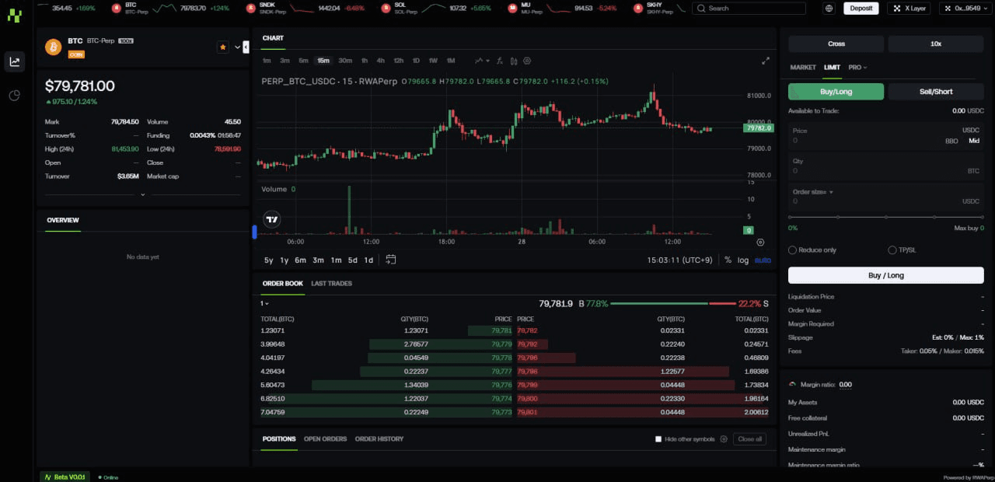The width and height of the screenshot is (995, 482).
Task: Click the globe language icon
Action: point(829,9)
